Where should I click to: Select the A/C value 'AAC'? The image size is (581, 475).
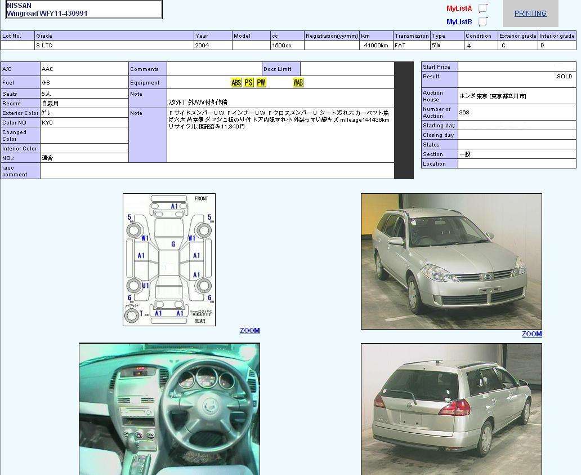[47, 69]
